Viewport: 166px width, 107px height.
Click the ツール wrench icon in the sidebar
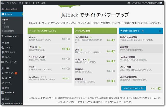point(3,83)
